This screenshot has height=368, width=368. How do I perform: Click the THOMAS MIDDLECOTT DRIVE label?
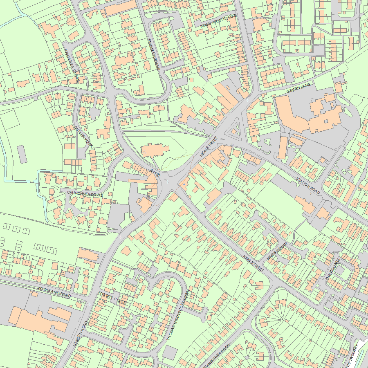coord(178,316)
